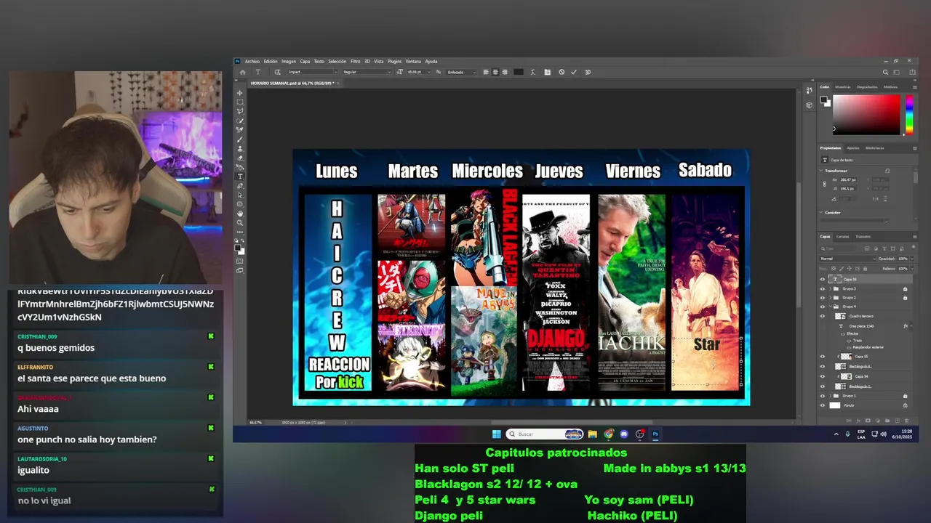Open the Archivo menu
Image resolution: width=931 pixels, height=523 pixels.
coord(252,61)
